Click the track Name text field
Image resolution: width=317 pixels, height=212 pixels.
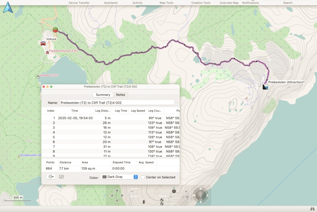coord(117,102)
